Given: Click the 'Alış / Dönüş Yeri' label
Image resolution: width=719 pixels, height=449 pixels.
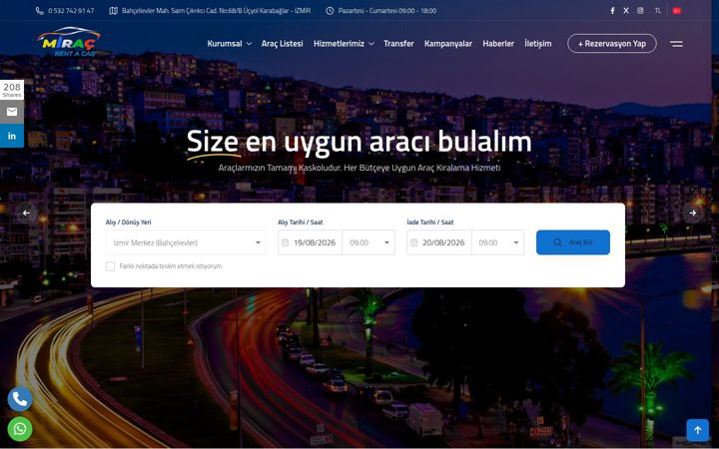Looking at the screenshot, I should [129, 223].
